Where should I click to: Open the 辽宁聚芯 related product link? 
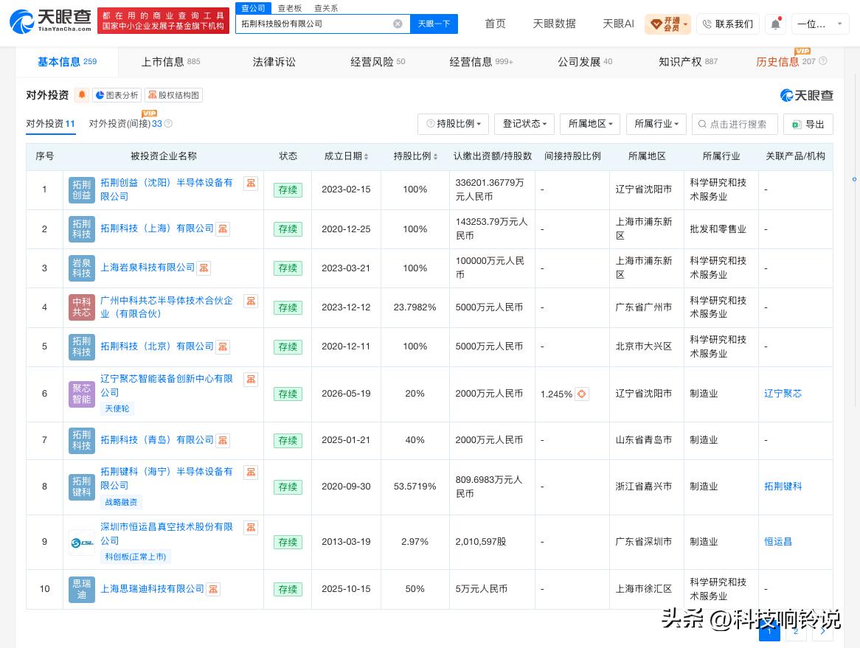[x=783, y=394]
